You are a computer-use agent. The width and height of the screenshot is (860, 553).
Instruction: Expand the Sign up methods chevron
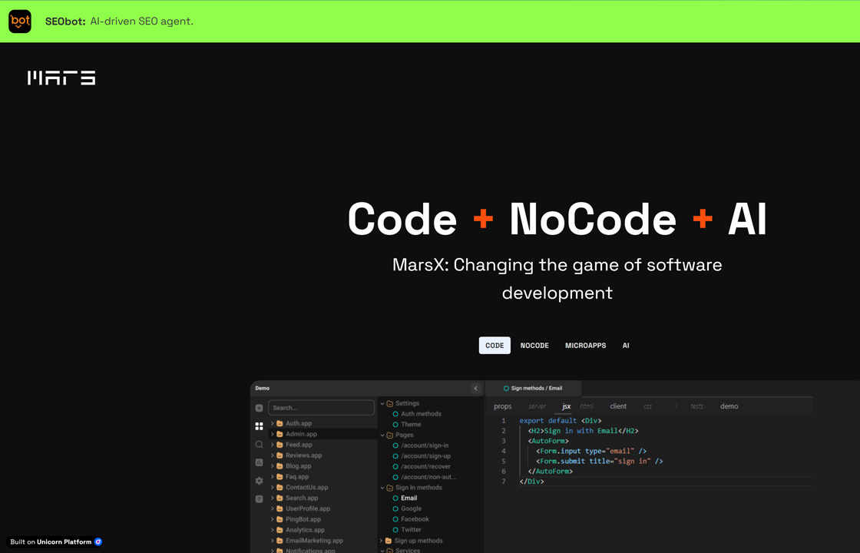(382, 541)
